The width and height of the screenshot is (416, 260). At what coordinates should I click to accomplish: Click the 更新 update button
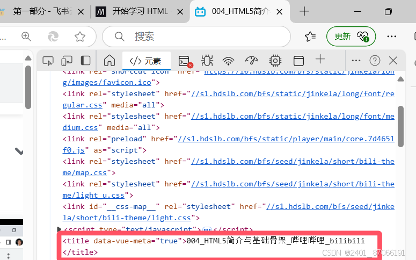pos(351,37)
